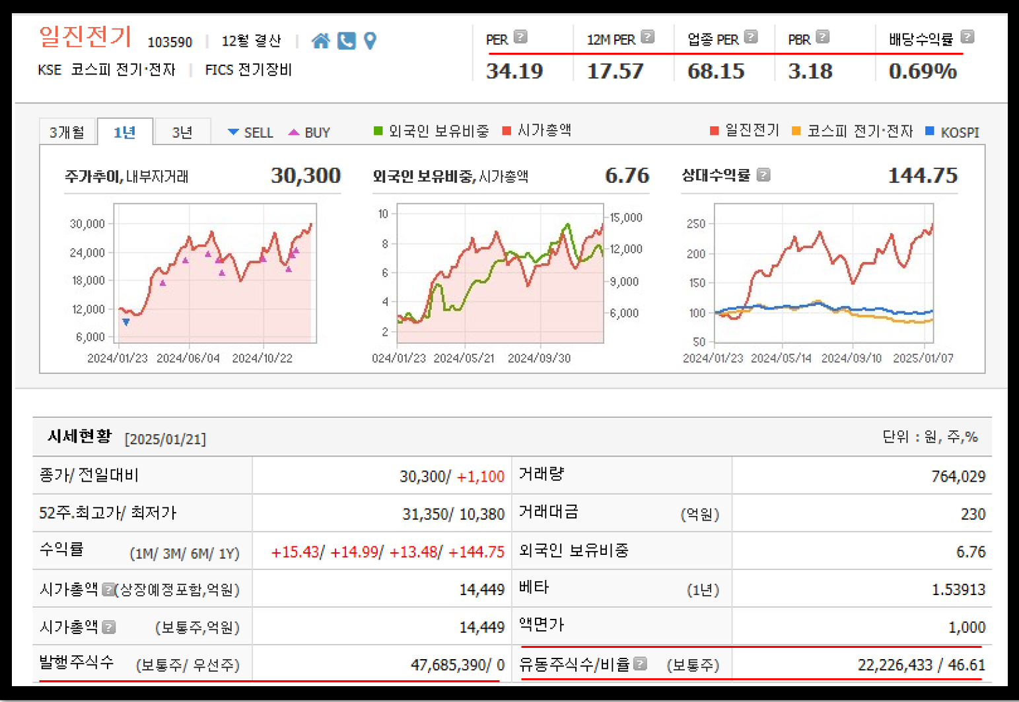The width and height of the screenshot is (1019, 702).
Task: Click trading volume 764,029
Action: coord(958,476)
